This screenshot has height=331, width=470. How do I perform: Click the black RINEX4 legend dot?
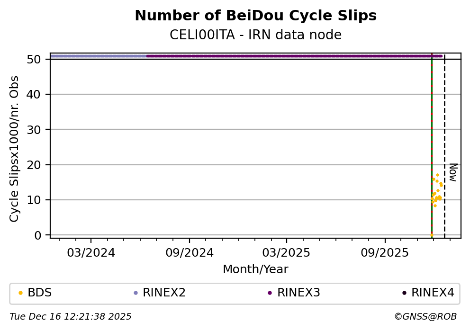pyautogui.click(x=404, y=293)
